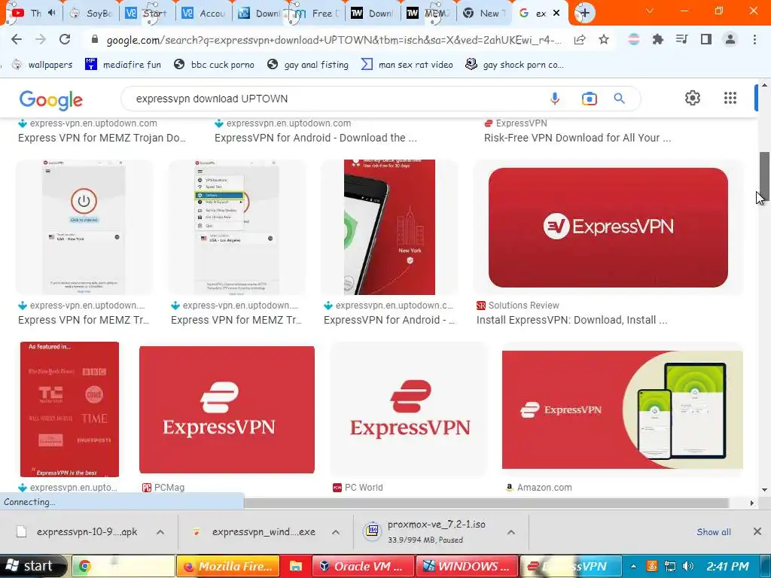Close the current ex search tab
This screenshot has width=771, height=578.
[x=556, y=14]
